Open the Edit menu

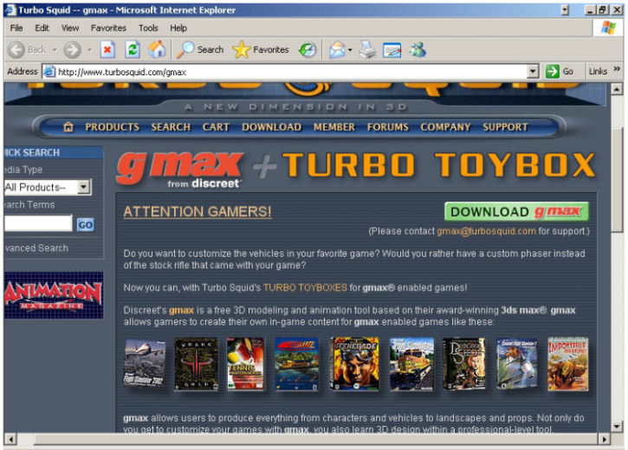[x=42, y=28]
